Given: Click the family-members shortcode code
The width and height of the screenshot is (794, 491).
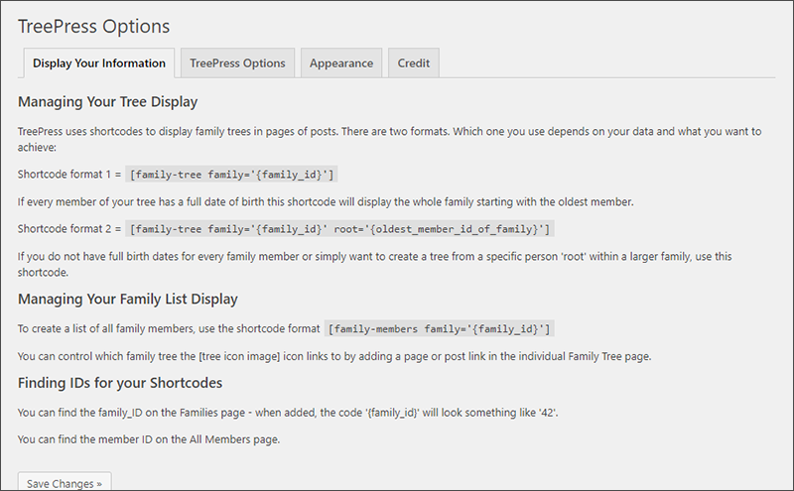Looking at the screenshot, I should click(439, 329).
